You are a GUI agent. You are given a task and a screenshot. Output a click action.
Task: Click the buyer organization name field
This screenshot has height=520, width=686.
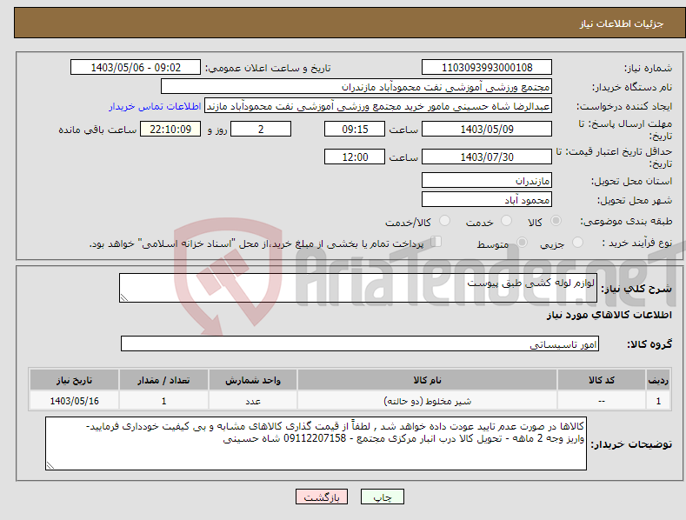[x=356, y=87]
